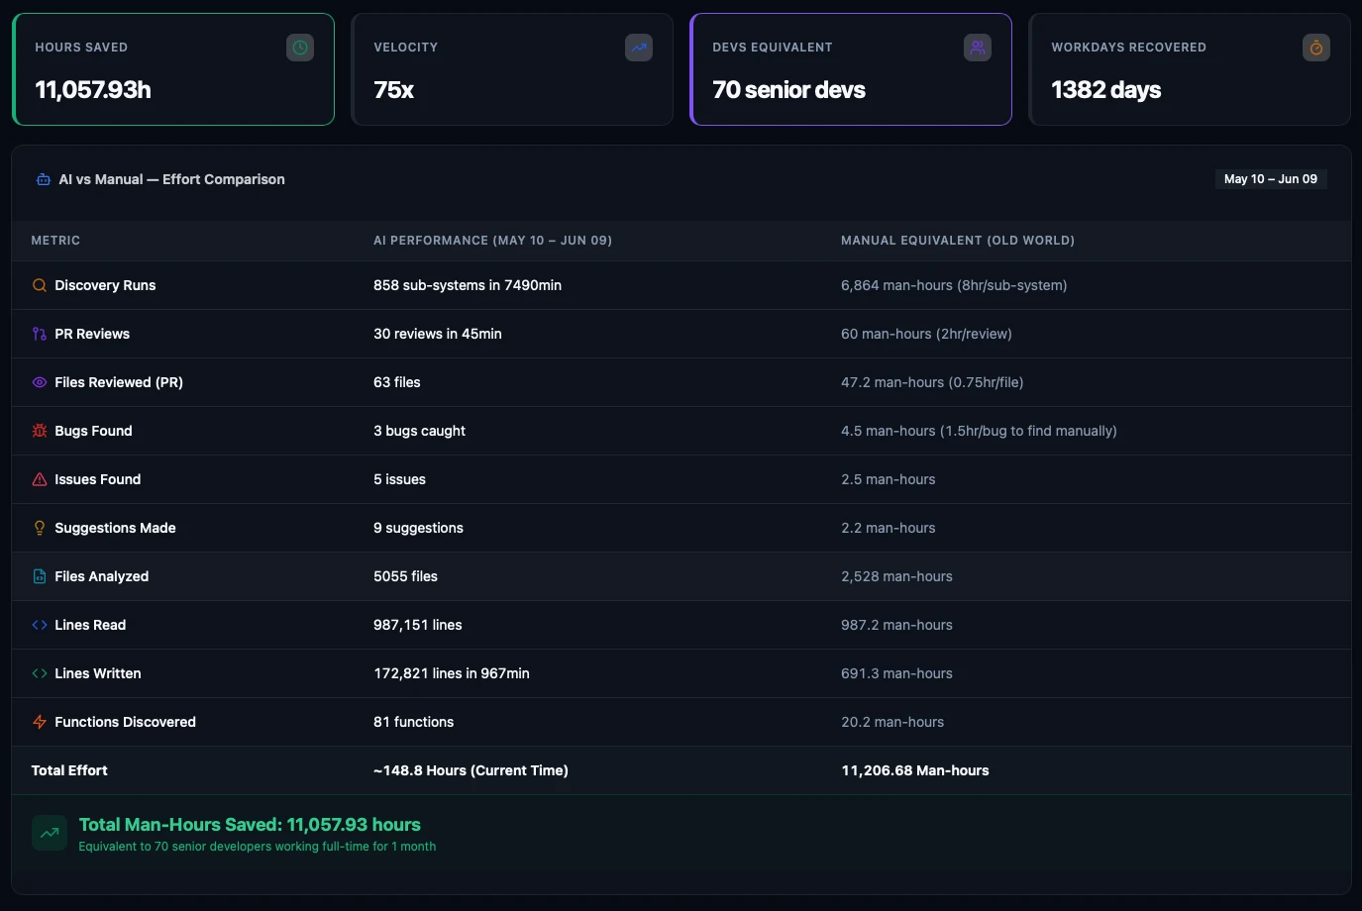The image size is (1362, 911).
Task: Click the 'Functions Discovered' metric label
Action: [x=125, y=722]
